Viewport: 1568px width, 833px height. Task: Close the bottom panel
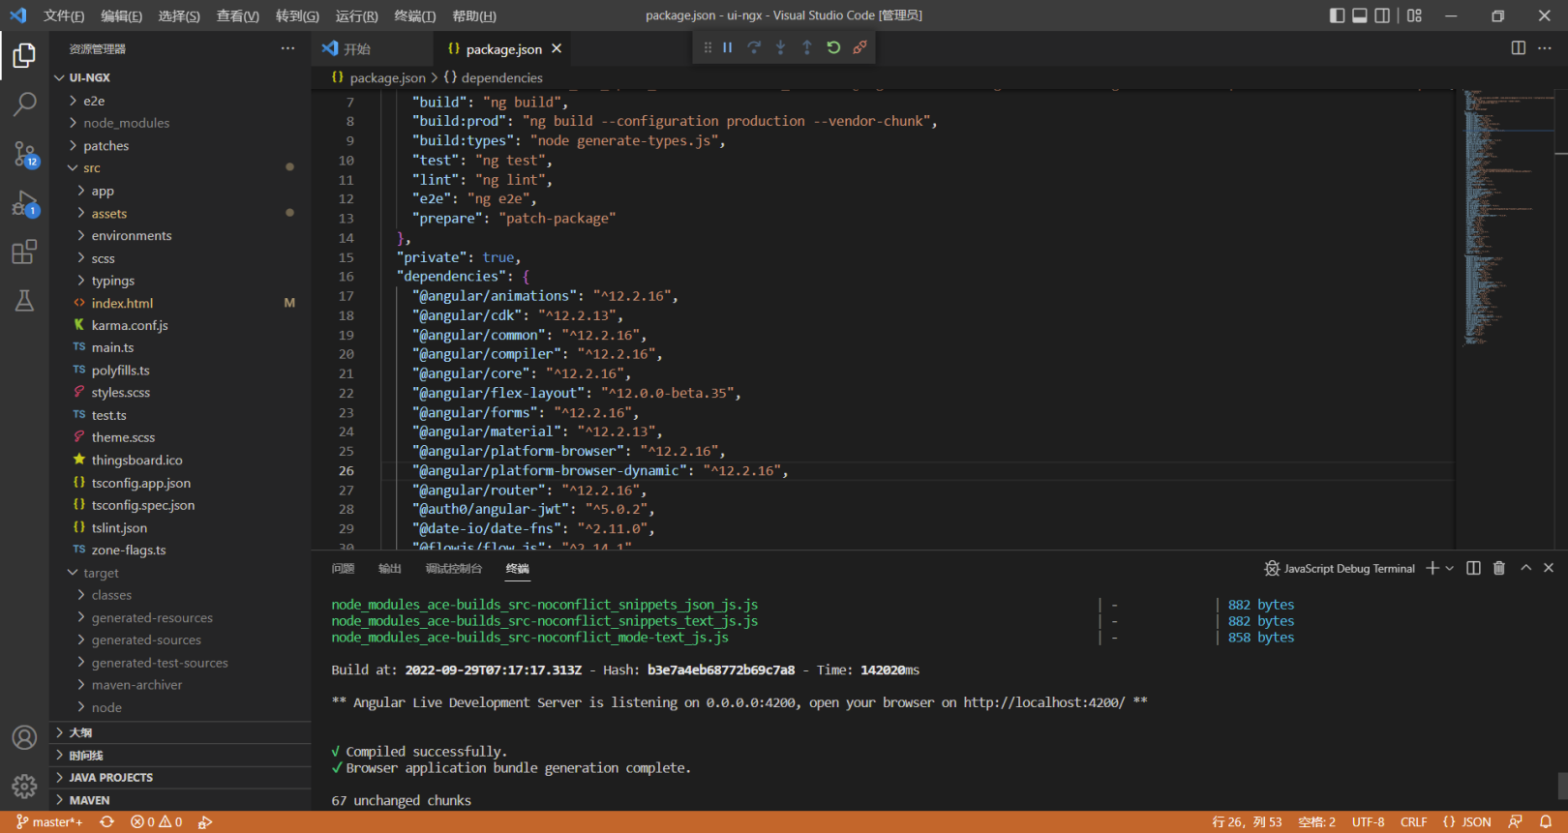[1549, 568]
